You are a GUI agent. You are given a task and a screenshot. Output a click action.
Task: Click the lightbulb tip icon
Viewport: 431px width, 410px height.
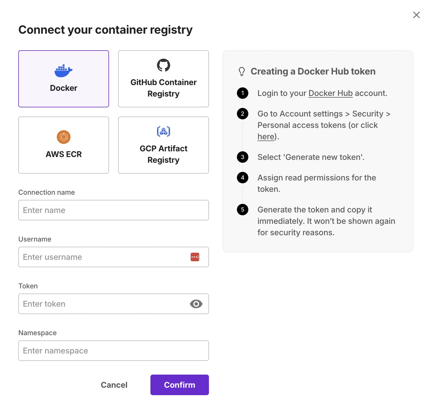(x=242, y=71)
